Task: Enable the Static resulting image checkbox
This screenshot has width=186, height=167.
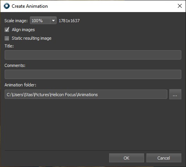Action: coord(7,38)
